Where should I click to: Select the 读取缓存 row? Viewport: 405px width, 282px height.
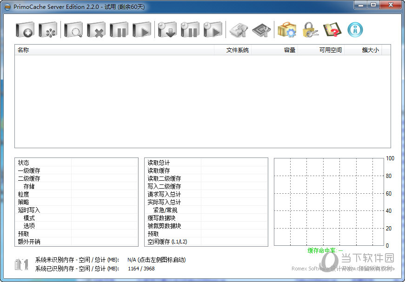[206, 171]
